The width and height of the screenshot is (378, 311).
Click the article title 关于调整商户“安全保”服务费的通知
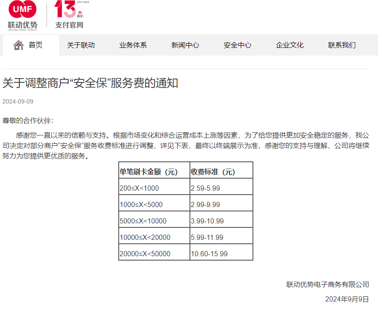pos(90,83)
